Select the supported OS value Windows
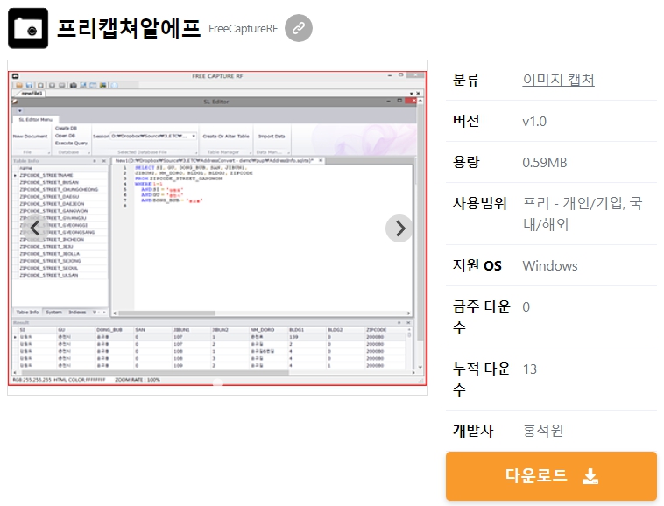The width and height of the screenshot is (664, 506). tap(549, 265)
